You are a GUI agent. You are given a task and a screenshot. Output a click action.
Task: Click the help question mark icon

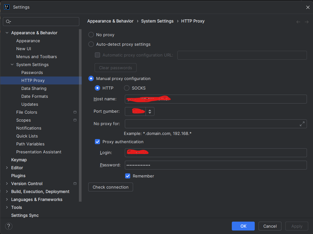(x=9, y=226)
